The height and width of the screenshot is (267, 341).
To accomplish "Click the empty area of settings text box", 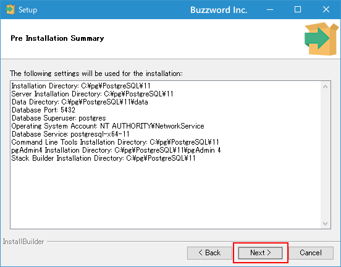I will point(166,193).
